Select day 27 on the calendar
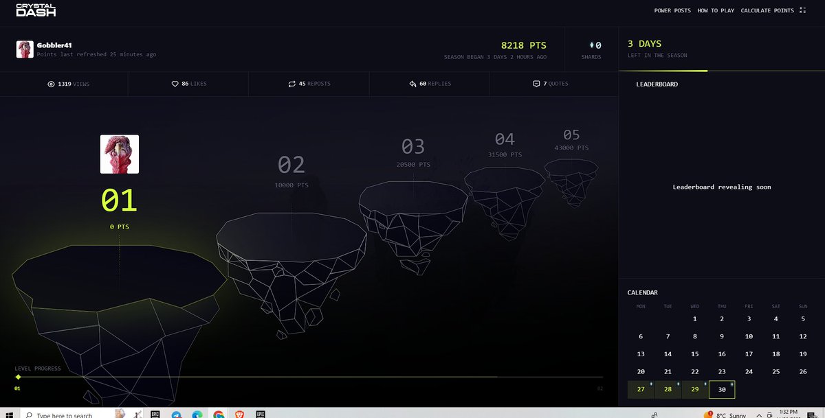 [640, 389]
